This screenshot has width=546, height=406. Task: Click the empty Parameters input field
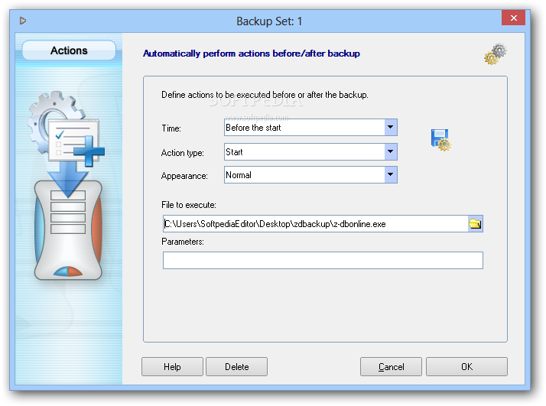pyautogui.click(x=323, y=261)
